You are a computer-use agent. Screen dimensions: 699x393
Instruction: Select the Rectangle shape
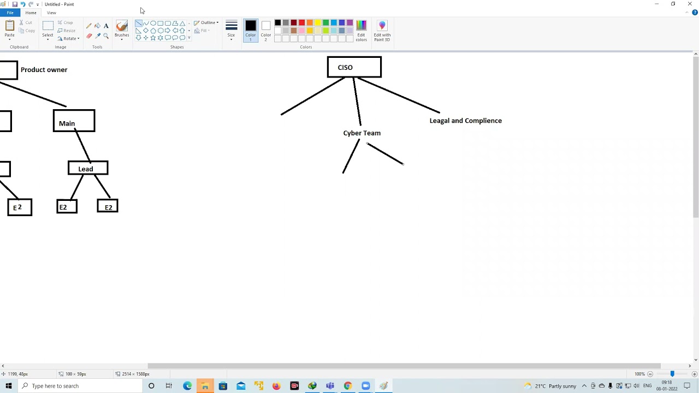pyautogui.click(x=161, y=23)
